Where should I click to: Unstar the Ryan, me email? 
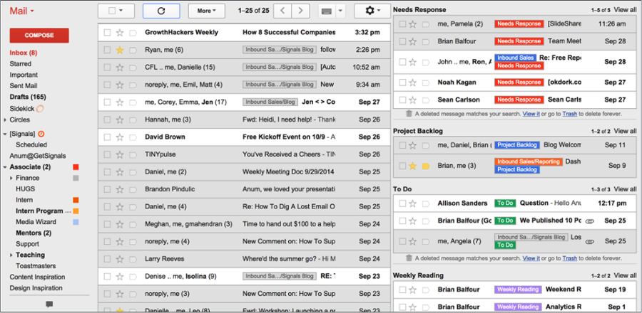[x=120, y=50]
